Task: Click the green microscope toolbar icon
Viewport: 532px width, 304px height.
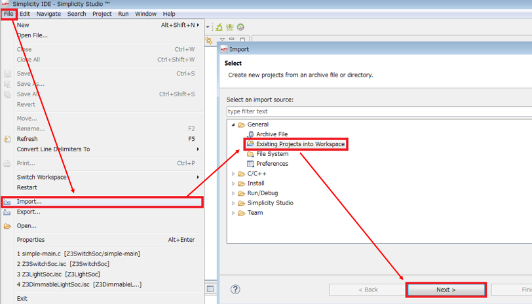Action: [x=219, y=27]
